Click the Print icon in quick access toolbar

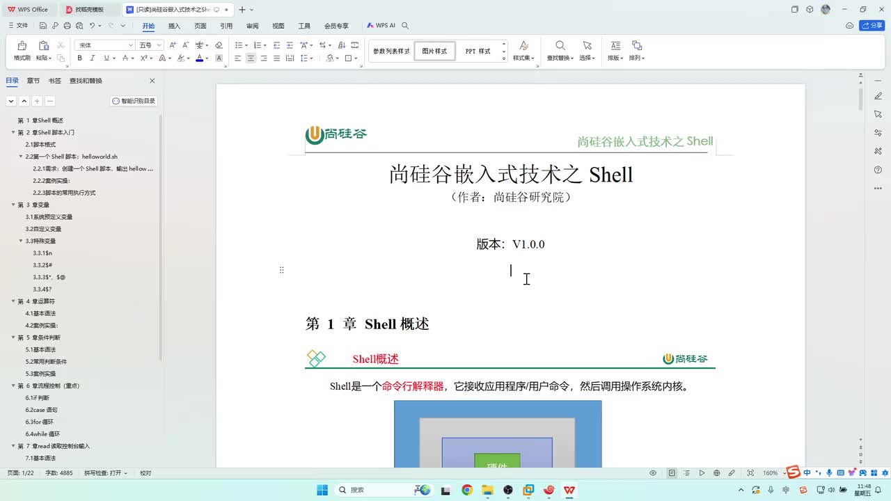click(67, 26)
